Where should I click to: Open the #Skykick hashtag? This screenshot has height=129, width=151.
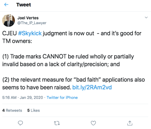click(30, 33)
